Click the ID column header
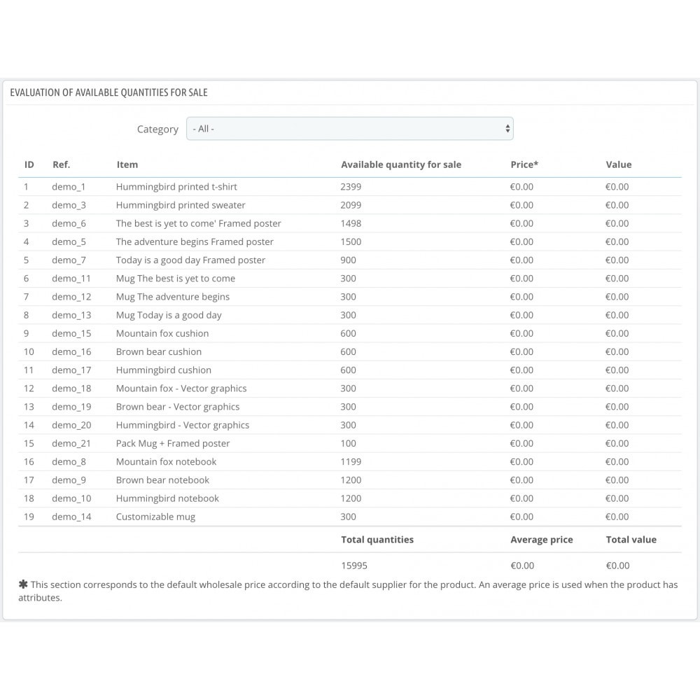Screen dimensions: 700x700 click(29, 164)
